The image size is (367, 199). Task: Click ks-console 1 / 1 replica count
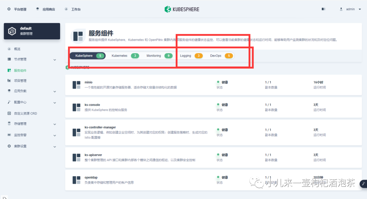(268, 105)
